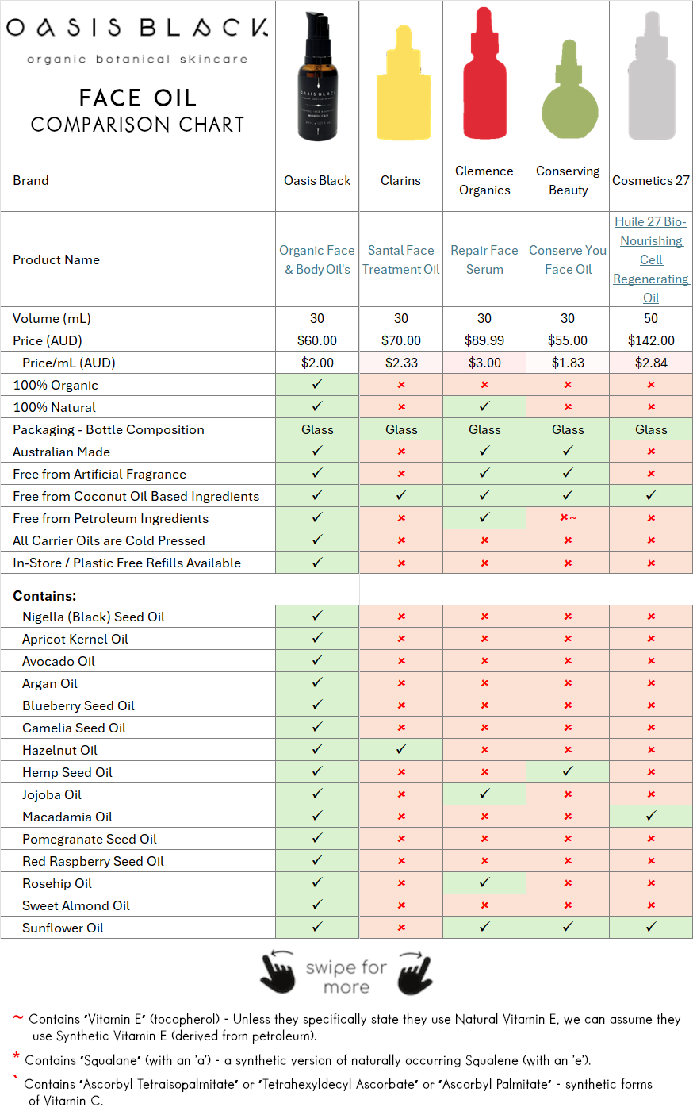
Task: Click the Avocado Oil cross for Cosmetics 27
Action: tap(651, 660)
